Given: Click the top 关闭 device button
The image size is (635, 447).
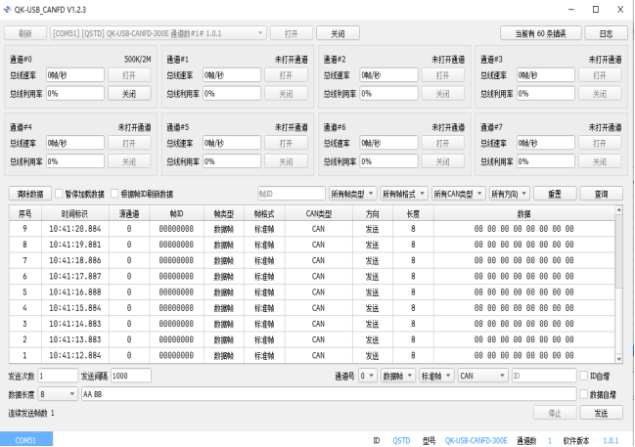Looking at the screenshot, I should [338, 33].
